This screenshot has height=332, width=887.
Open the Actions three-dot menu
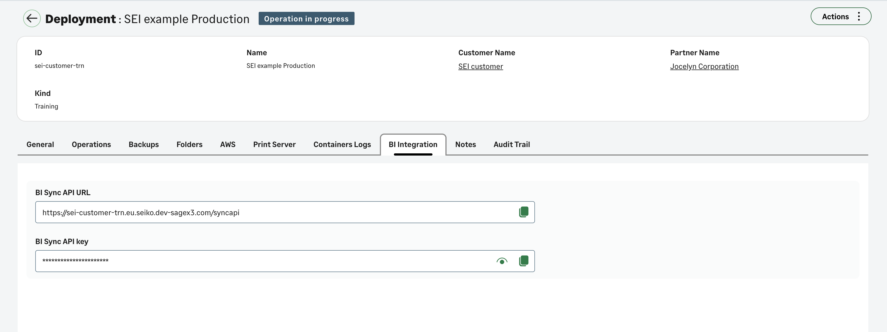point(859,16)
